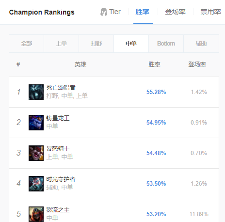Sort by 登场率 column header
The height and width of the screenshot is (222, 225).
(x=197, y=64)
